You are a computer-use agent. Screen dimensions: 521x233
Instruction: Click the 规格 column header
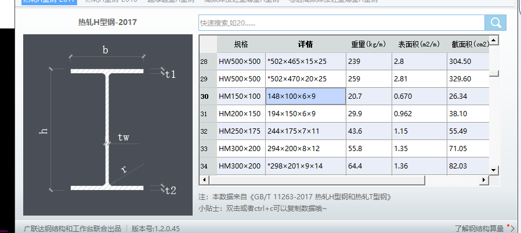click(241, 44)
